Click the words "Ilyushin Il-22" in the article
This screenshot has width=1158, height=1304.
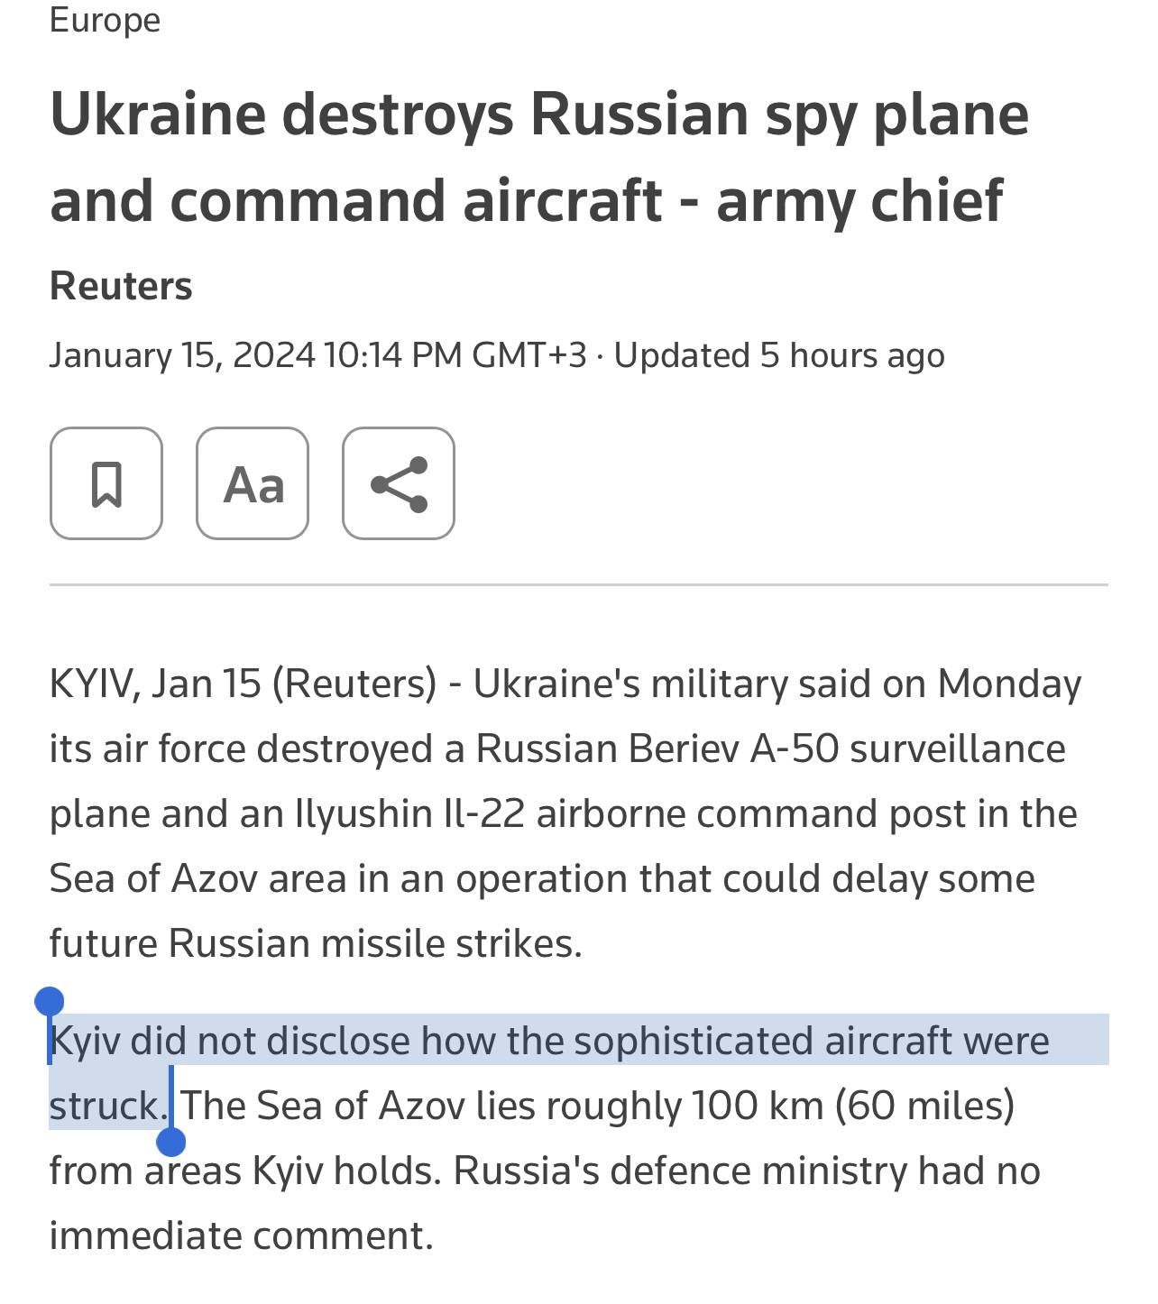pyautogui.click(x=409, y=813)
